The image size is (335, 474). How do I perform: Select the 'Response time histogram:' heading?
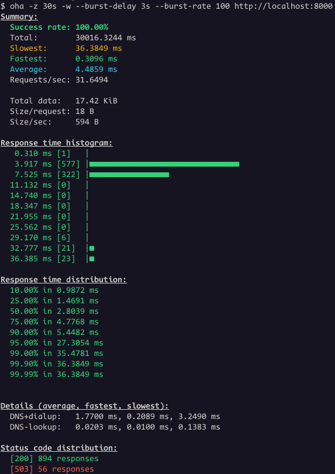point(57,143)
